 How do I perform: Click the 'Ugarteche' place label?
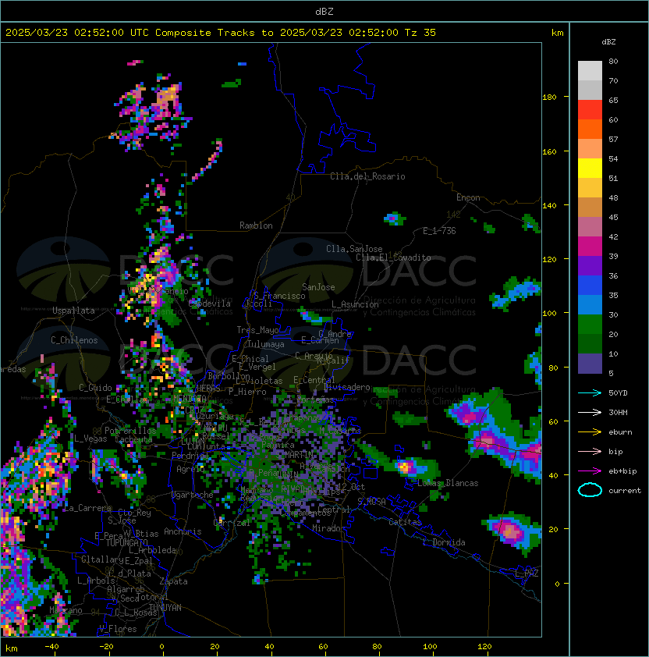192,495
